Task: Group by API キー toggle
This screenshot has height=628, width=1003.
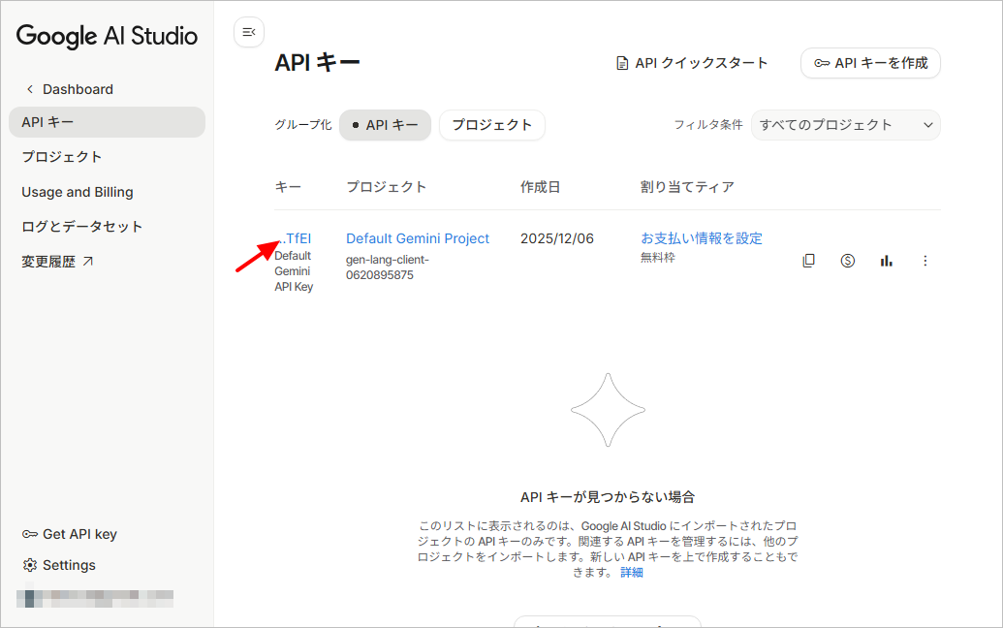Action: tap(385, 125)
